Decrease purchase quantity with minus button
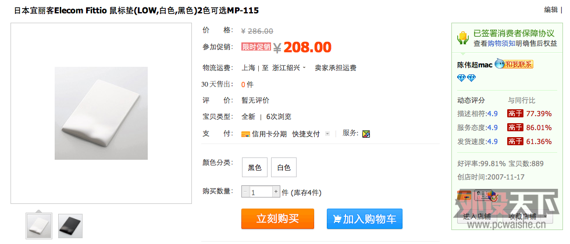The image size is (570, 244). coord(245,191)
